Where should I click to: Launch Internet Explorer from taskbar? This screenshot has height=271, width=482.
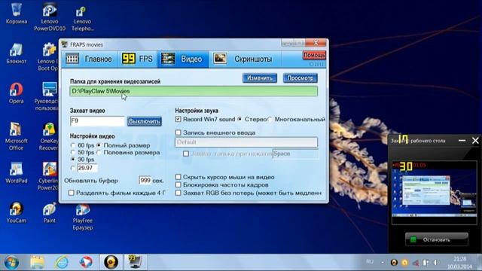[x=62, y=263]
